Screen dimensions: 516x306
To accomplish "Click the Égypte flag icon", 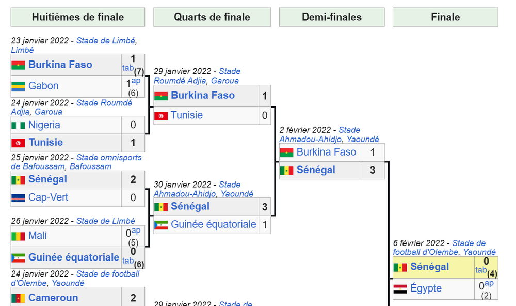I will 400,288.
